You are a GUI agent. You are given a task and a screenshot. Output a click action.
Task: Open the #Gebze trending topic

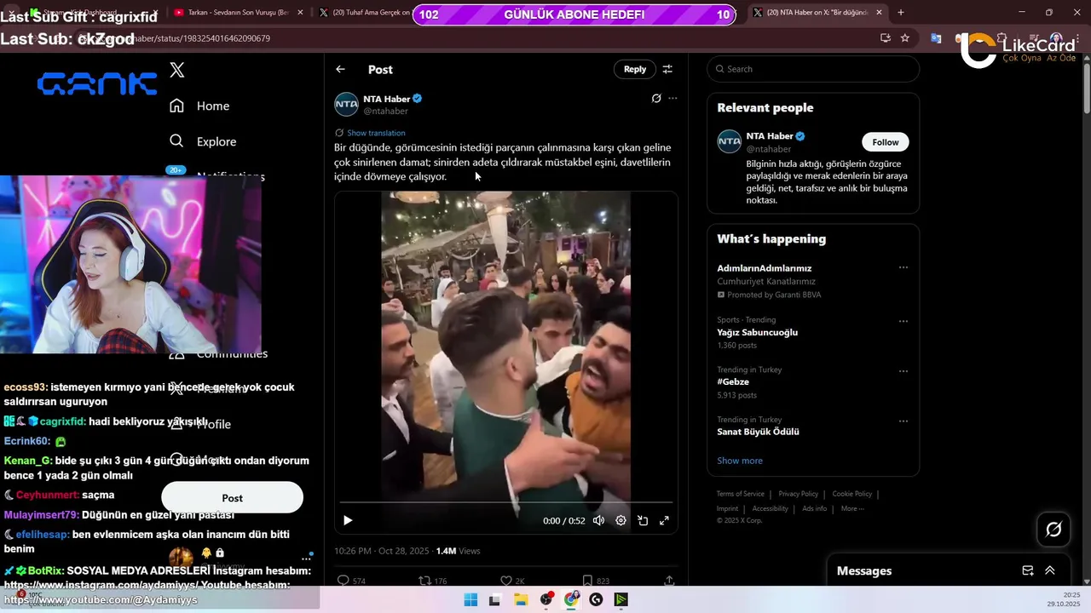pos(733,382)
